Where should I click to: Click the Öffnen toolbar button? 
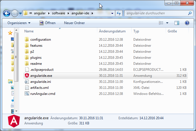tap(47, 23)
